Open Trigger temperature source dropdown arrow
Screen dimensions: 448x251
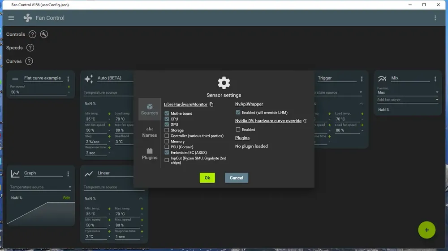pos(361,92)
